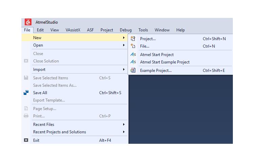Expand the Import submenu arrow
Viewport: 264px width, 162px height.
[x=124, y=70]
